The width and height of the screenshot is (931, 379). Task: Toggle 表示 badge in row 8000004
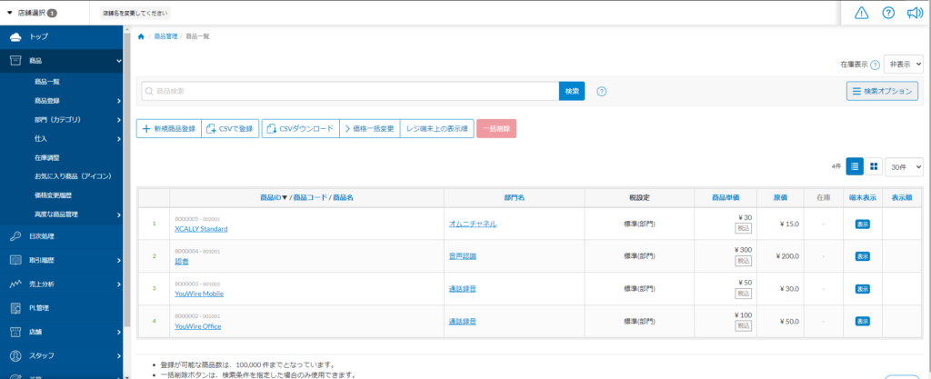click(862, 256)
